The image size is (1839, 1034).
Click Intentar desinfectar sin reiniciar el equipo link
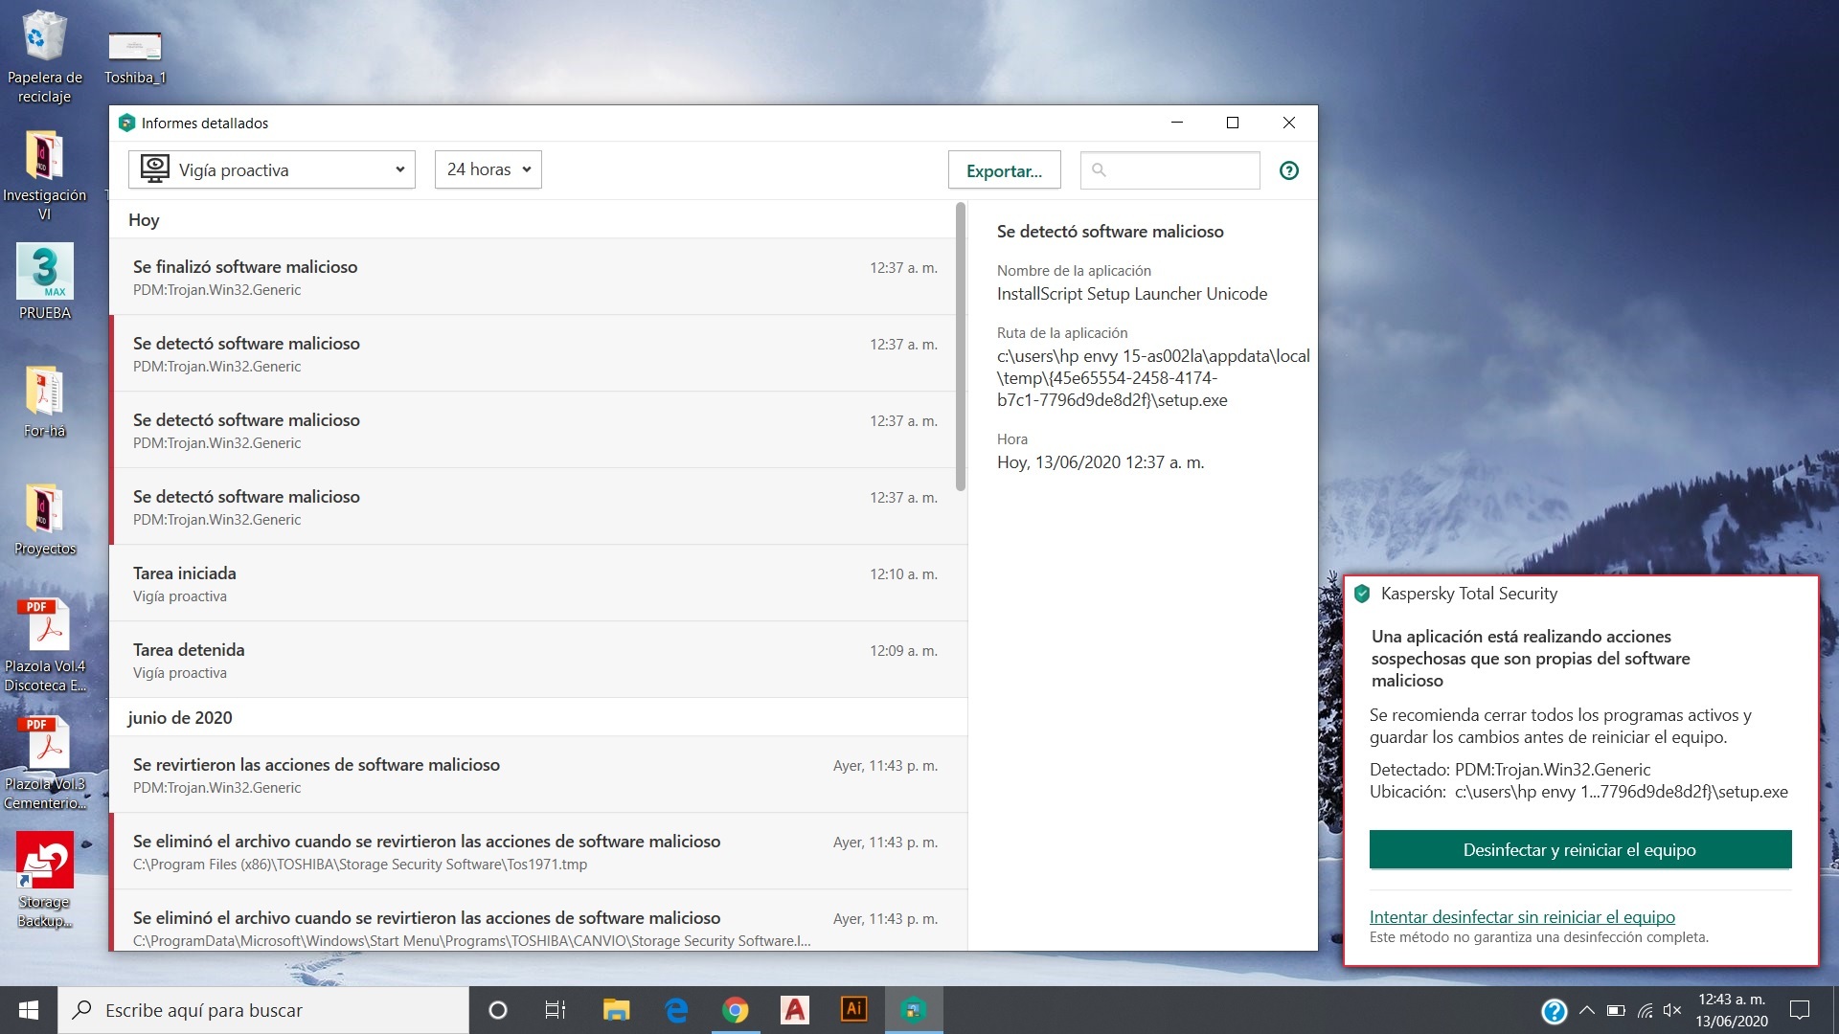coord(1522,916)
